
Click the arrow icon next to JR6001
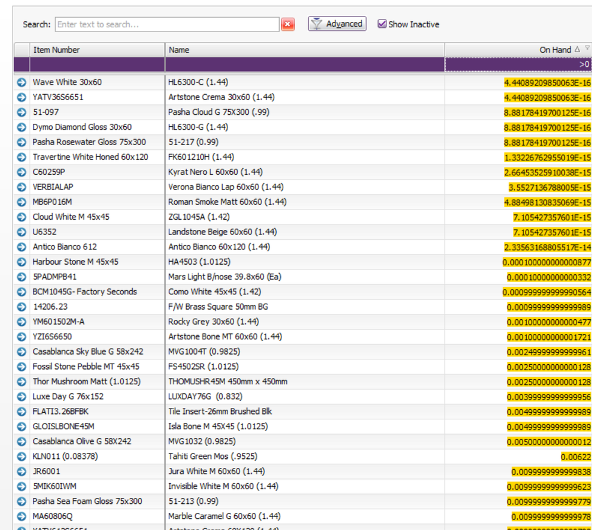(22, 471)
